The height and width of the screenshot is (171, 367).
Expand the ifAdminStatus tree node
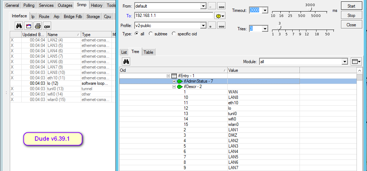click(174, 81)
